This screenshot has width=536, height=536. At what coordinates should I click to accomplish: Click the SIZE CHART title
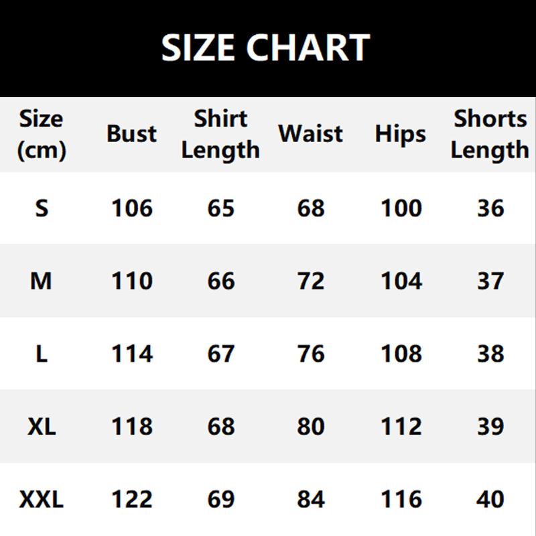pos(266,48)
